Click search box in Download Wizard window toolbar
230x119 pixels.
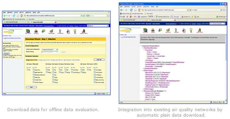click(x=98, y=16)
